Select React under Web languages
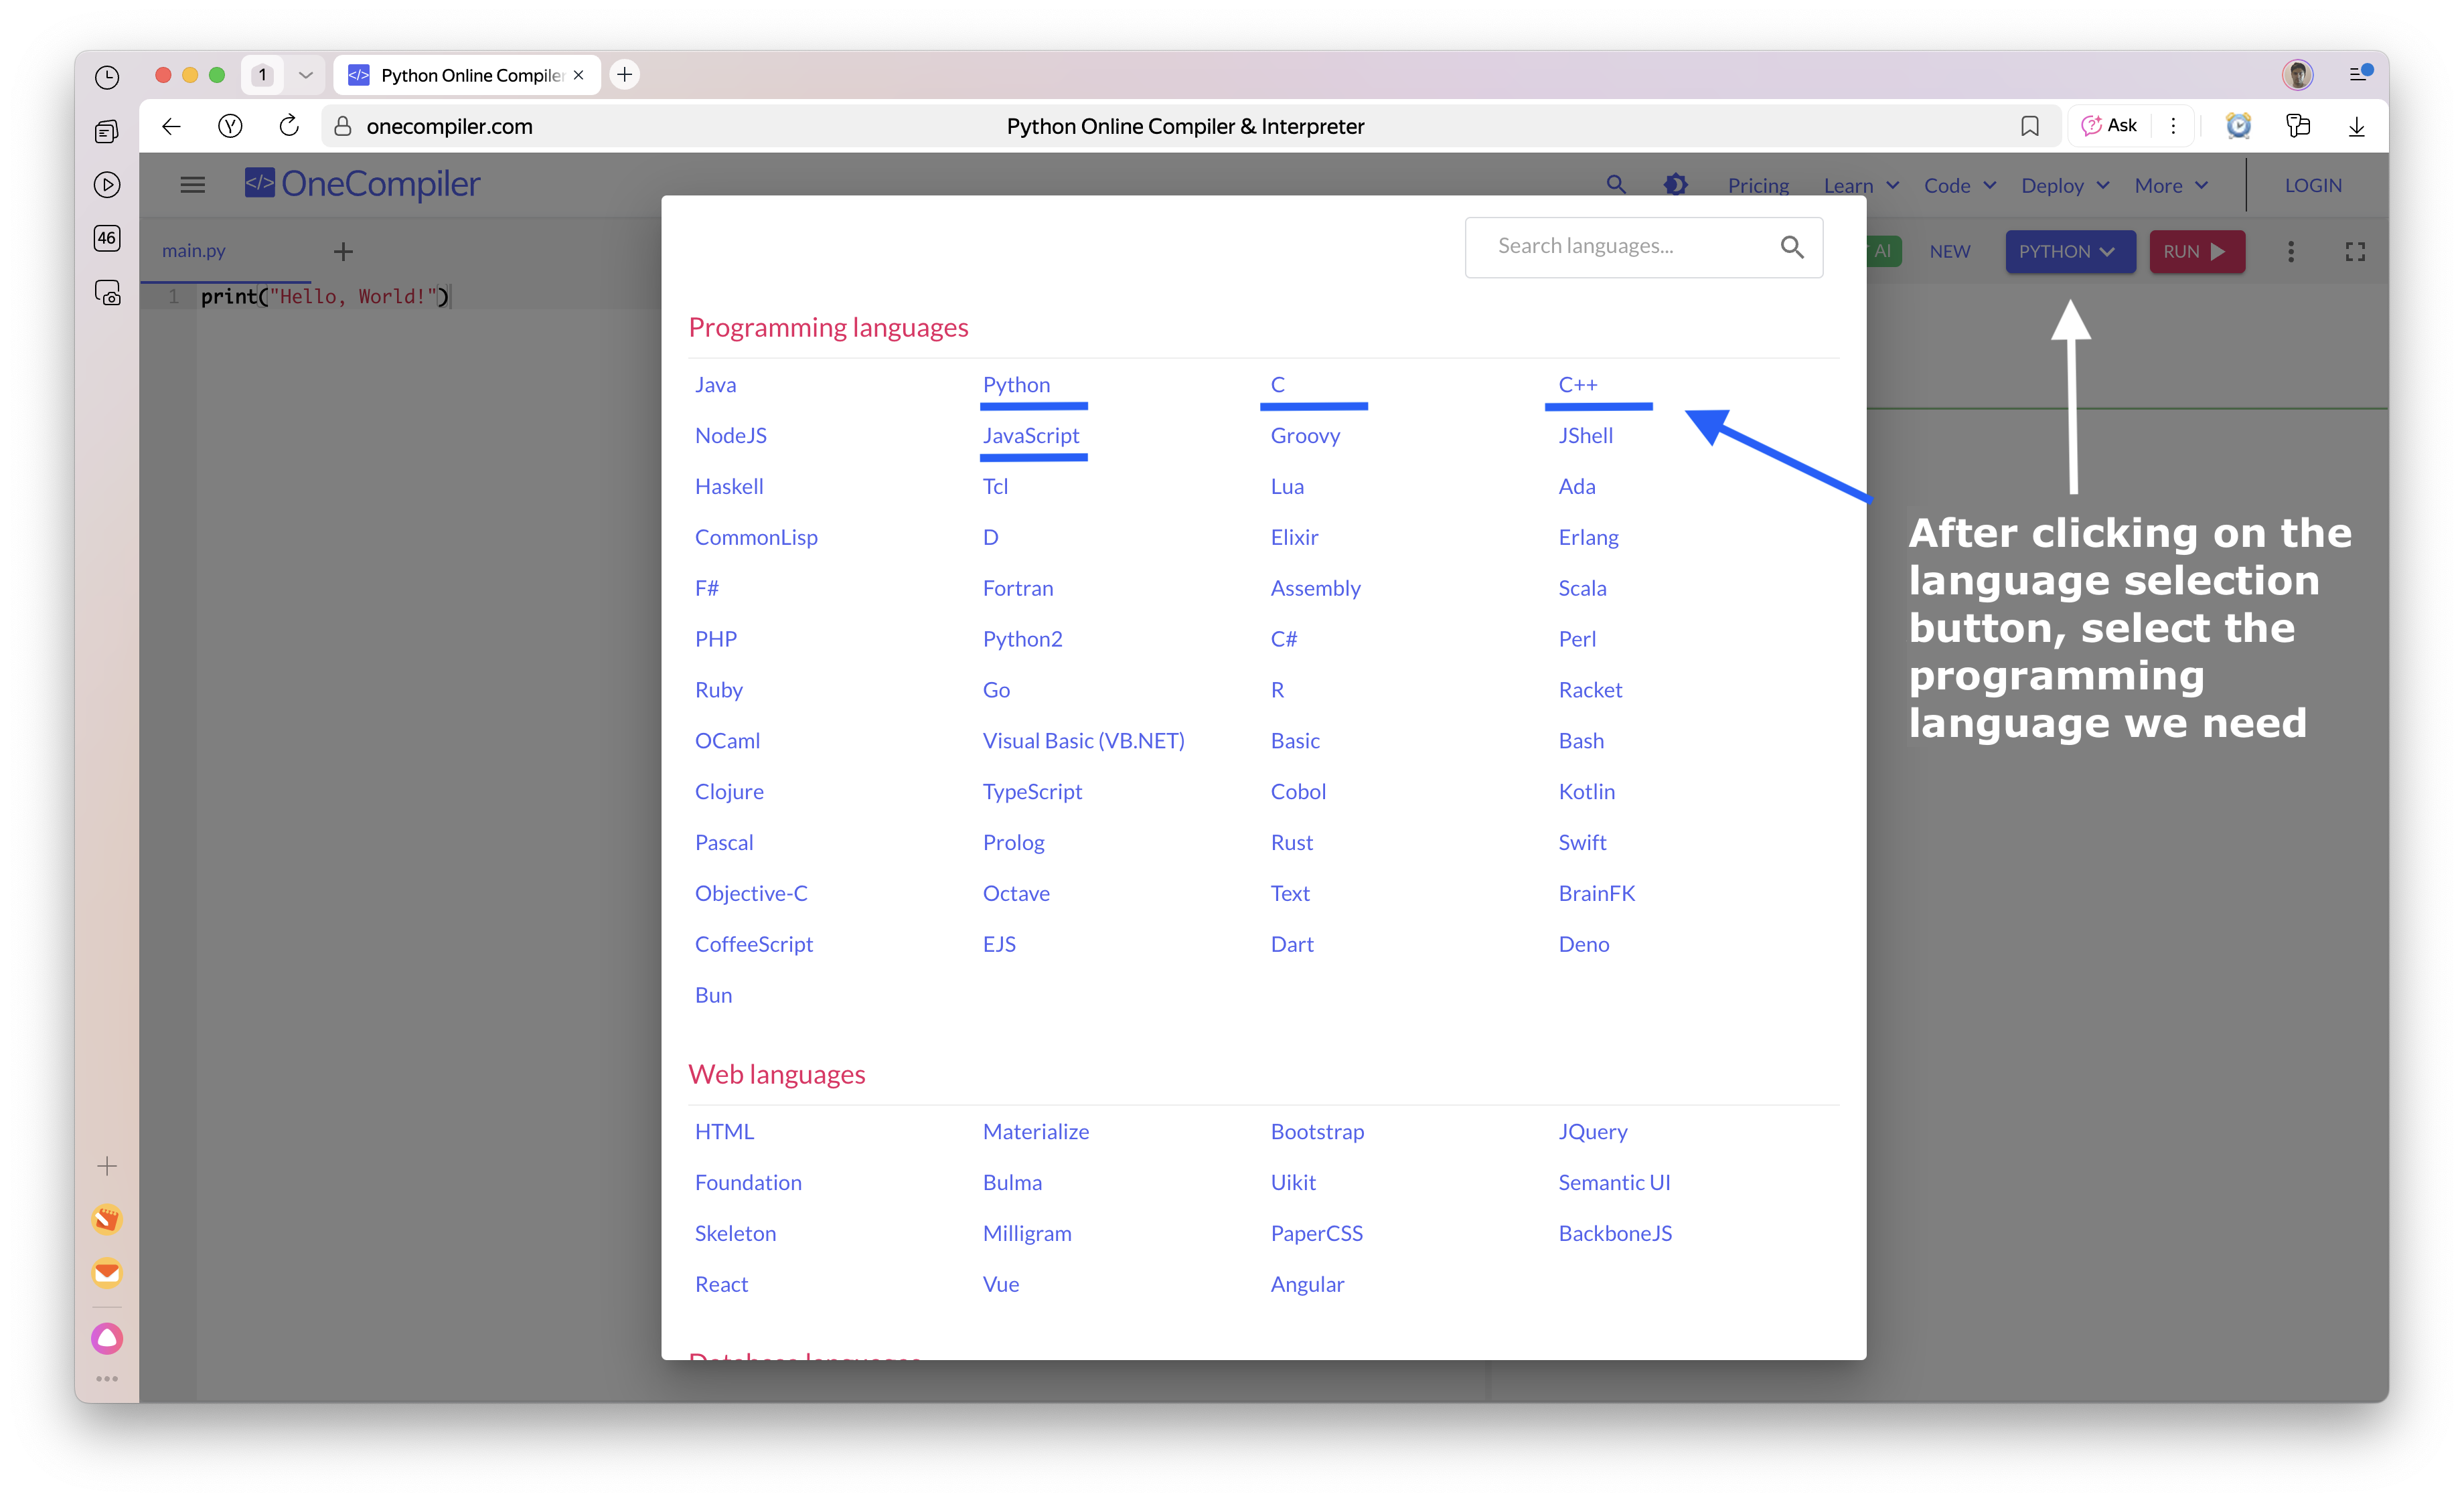Viewport: 2464px width, 1502px height. (x=721, y=1284)
